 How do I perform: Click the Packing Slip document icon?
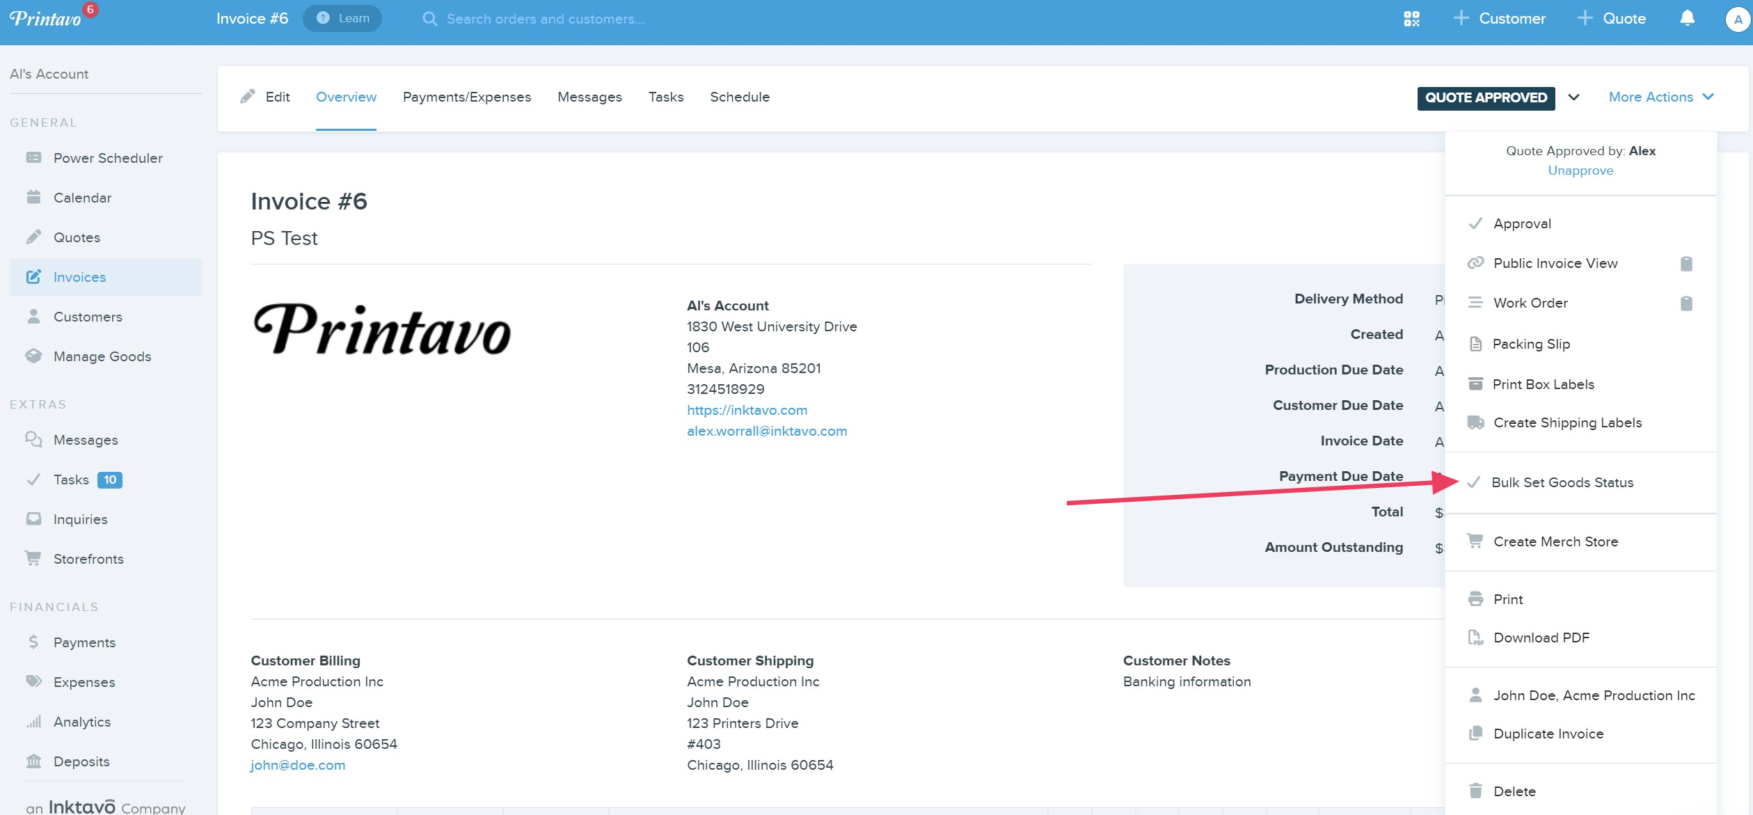[1475, 344]
